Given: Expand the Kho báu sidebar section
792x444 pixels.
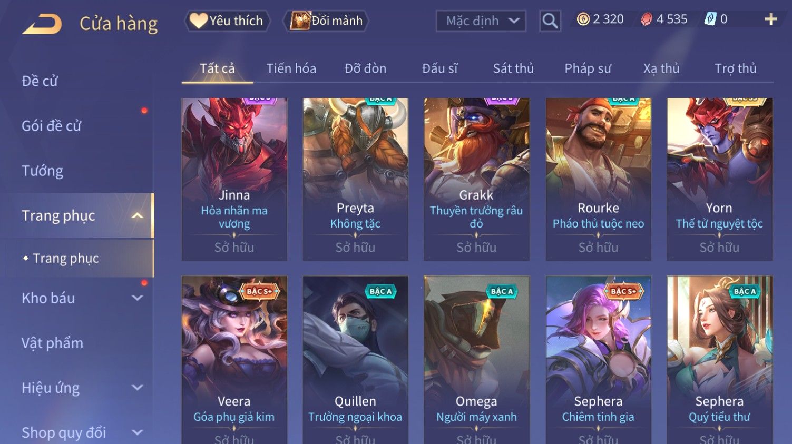Looking at the screenshot, I should pos(138,298).
